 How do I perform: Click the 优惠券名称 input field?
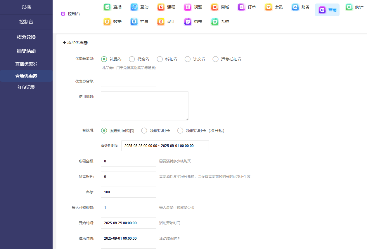pos(128,81)
